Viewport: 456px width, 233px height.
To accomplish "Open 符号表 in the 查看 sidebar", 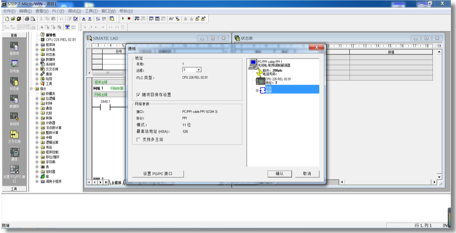I will coord(14,66).
